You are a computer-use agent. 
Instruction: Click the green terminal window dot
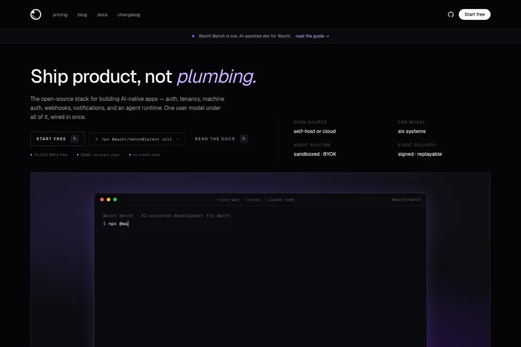point(115,200)
